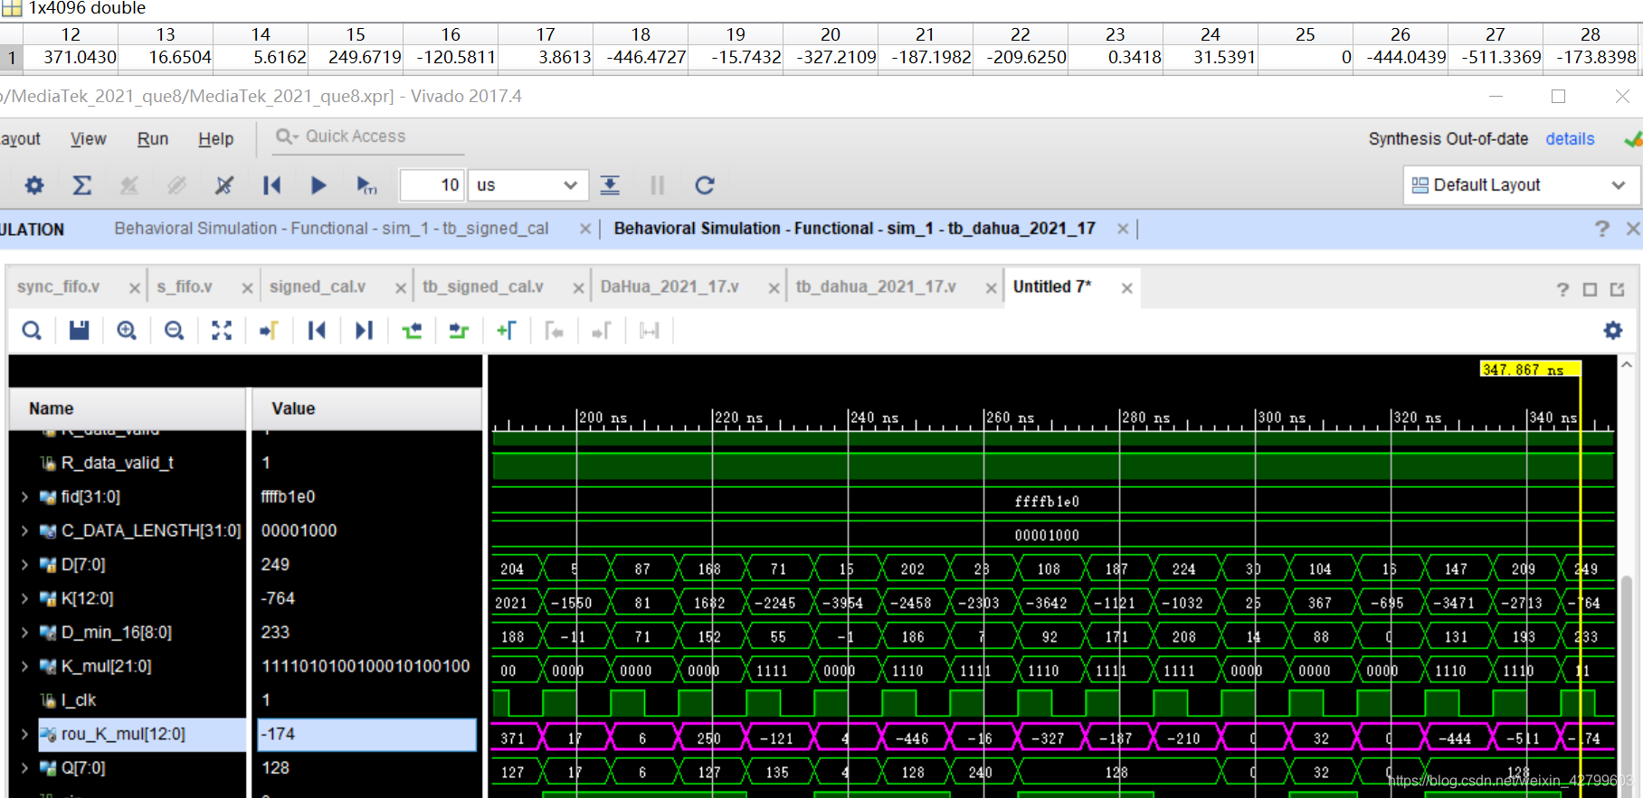
Task: Go to previous transition
Action: click(412, 331)
